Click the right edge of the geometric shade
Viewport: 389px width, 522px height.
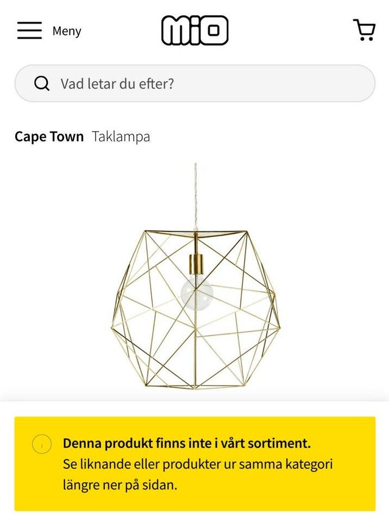(x=277, y=325)
